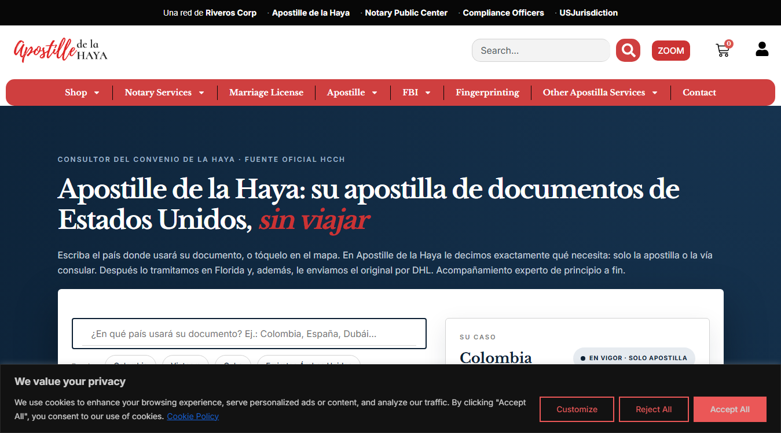Go to Apostille de la Haya logo home

[61, 50]
